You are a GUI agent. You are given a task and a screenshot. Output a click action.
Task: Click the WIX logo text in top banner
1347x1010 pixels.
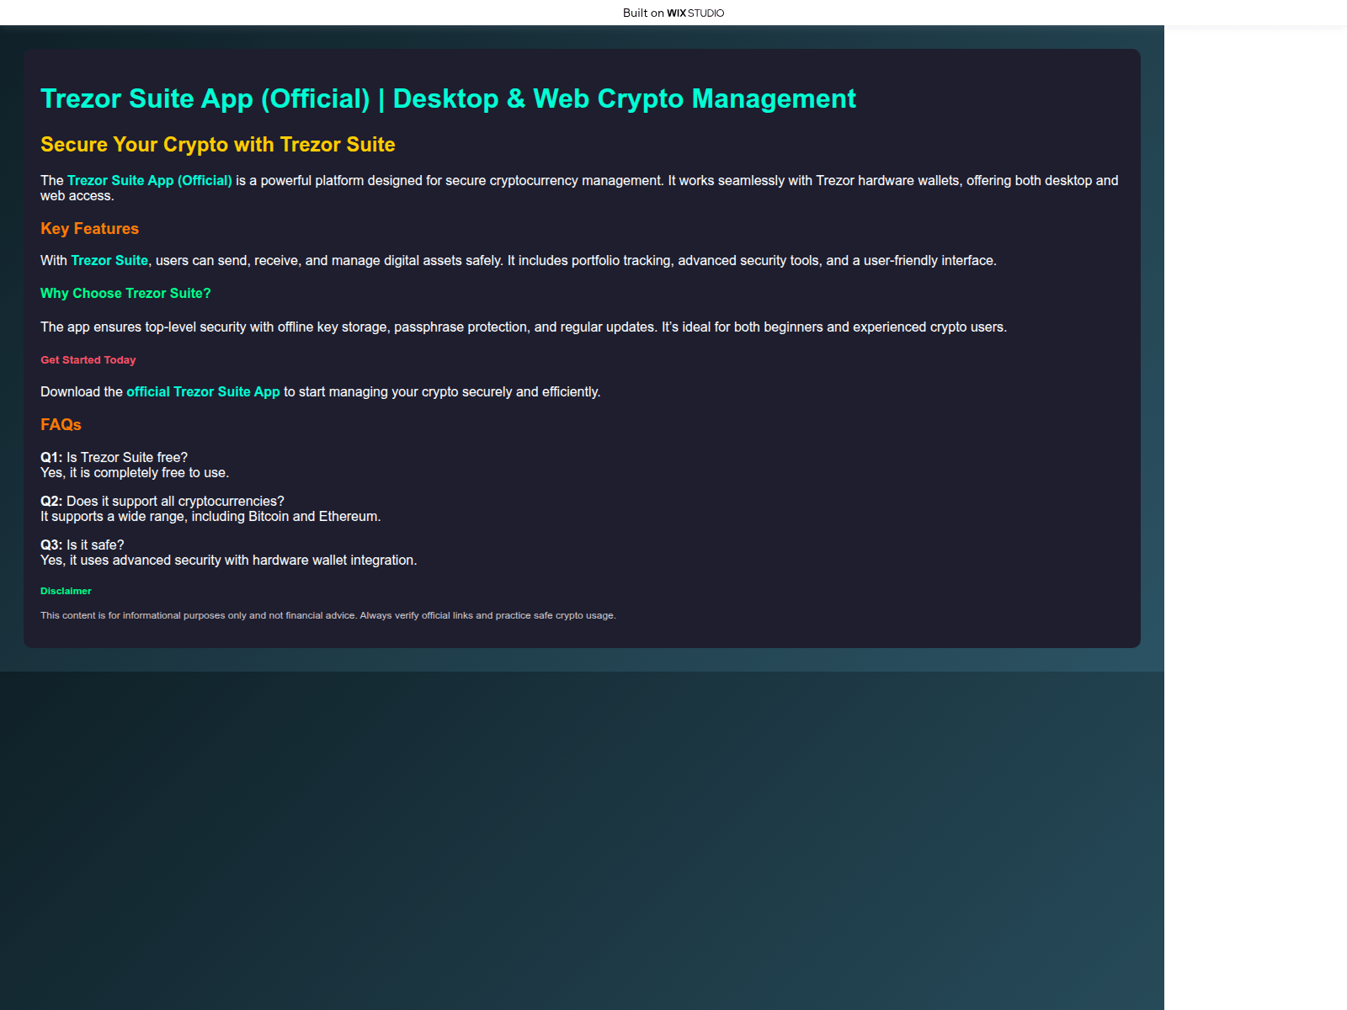tap(676, 13)
